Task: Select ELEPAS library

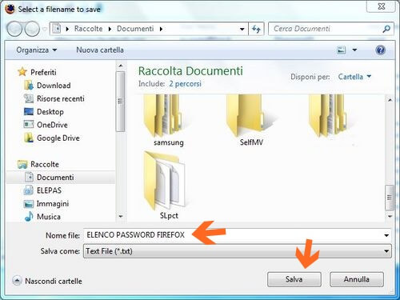Action: pos(49,190)
